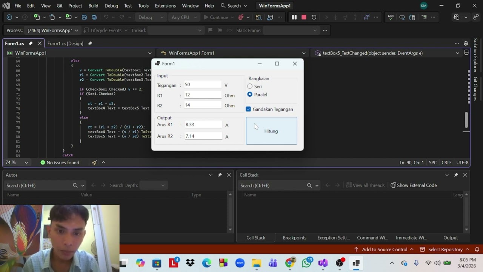483x272 pixels.
Task: Switch to the Form1.cs [Design] tab
Action: [x=65, y=43]
